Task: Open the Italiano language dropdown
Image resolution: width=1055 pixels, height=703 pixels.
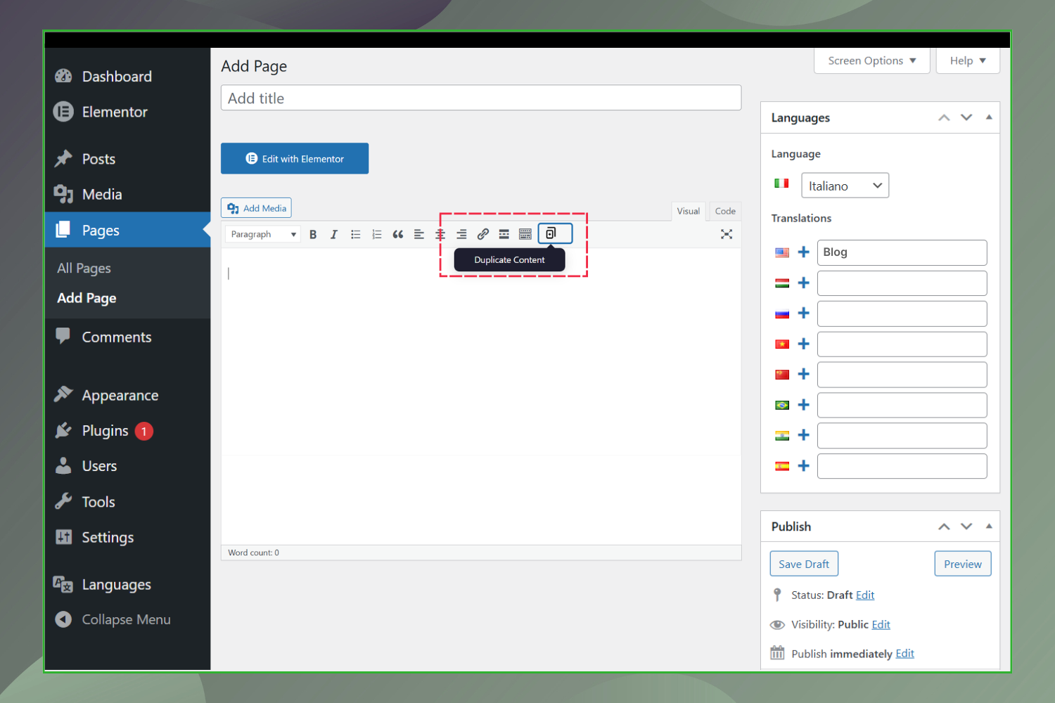Action: [x=845, y=185]
